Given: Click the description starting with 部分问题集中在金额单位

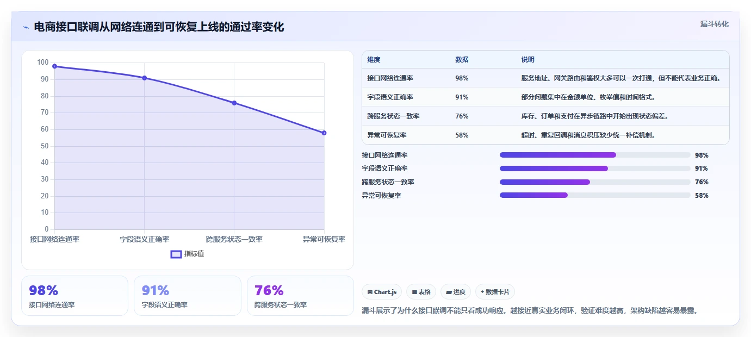Looking at the screenshot, I should click(x=588, y=97).
